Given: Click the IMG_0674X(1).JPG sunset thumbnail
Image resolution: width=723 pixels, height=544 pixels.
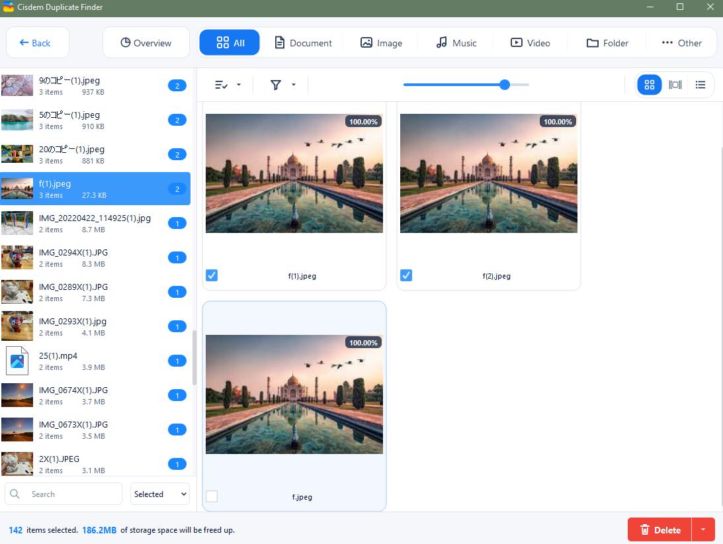Looking at the screenshot, I should tap(17, 395).
